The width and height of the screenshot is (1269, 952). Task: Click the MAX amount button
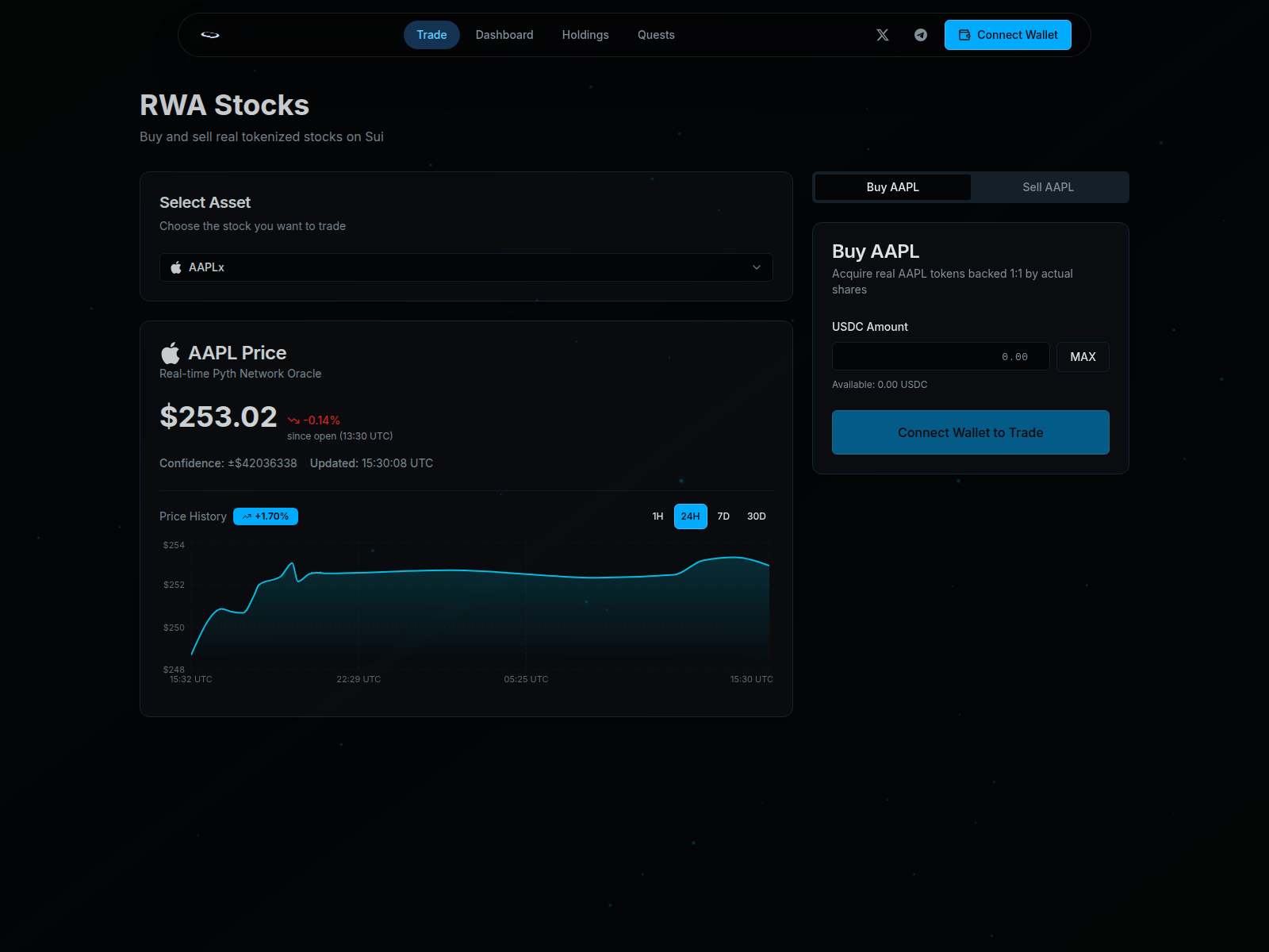click(1083, 357)
